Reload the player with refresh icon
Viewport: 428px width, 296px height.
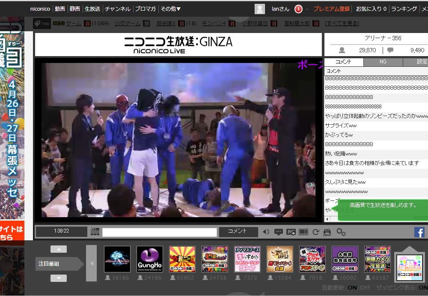(316, 232)
